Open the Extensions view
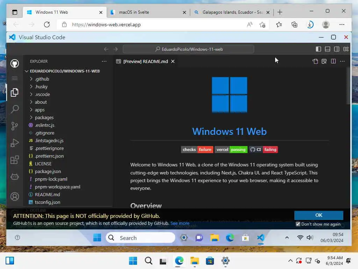Viewport: 358px width, 269px height. (15, 160)
